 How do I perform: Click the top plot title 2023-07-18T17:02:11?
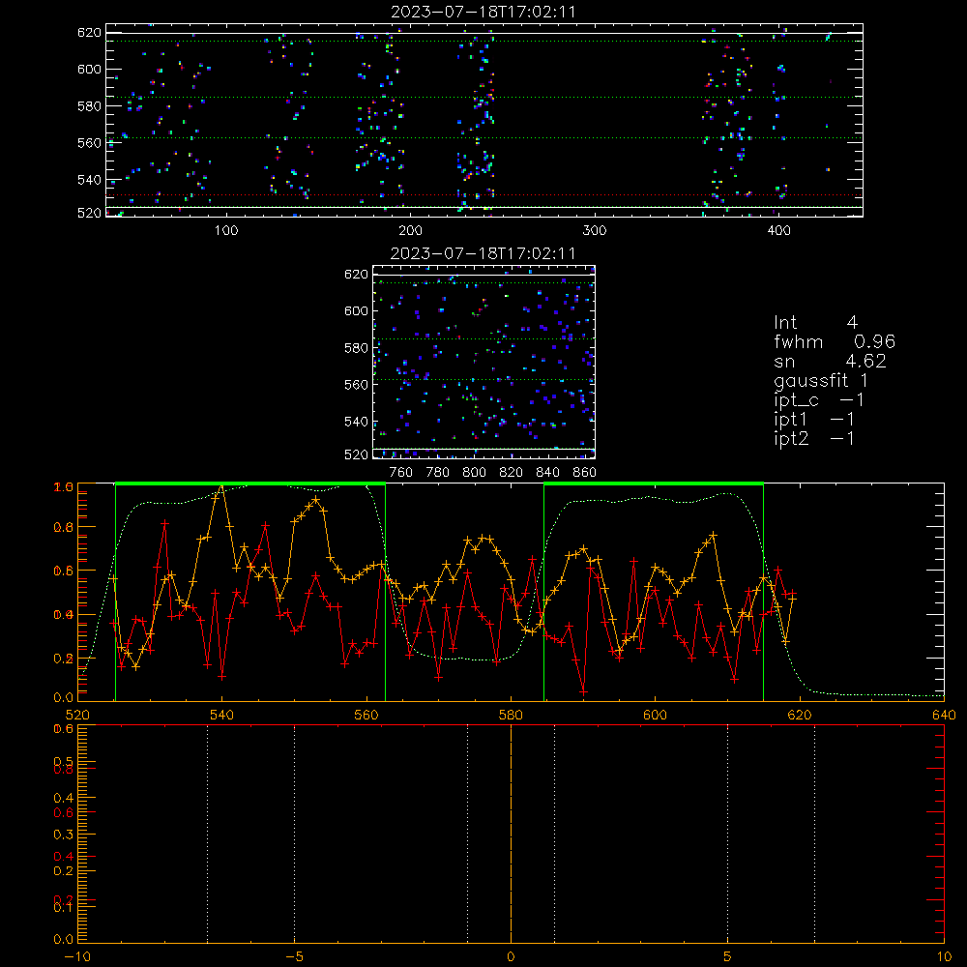coord(483,12)
